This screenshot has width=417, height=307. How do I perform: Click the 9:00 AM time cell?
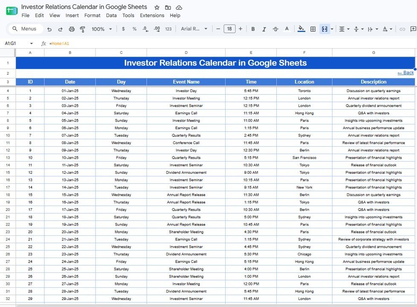coord(251,172)
